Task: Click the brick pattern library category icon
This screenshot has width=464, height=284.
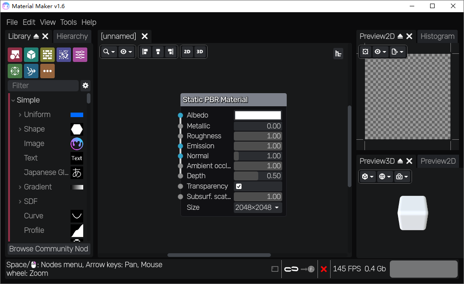Action: pyautogui.click(x=47, y=55)
